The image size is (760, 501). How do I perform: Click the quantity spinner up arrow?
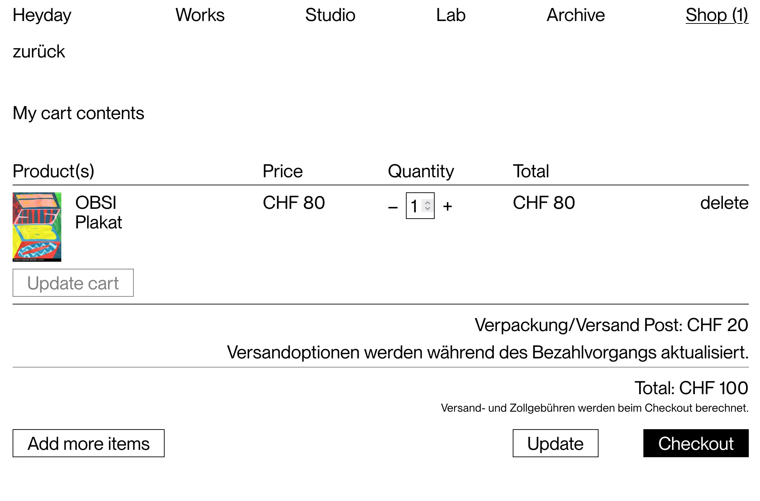(427, 203)
